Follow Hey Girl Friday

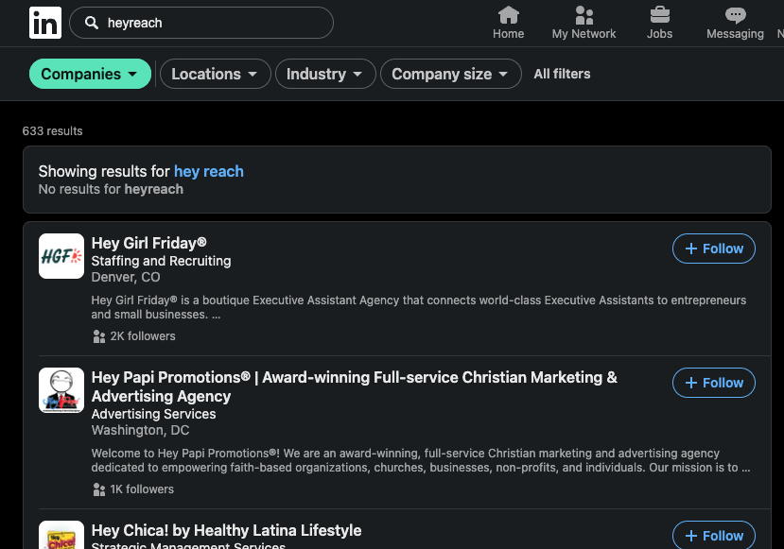[713, 249]
